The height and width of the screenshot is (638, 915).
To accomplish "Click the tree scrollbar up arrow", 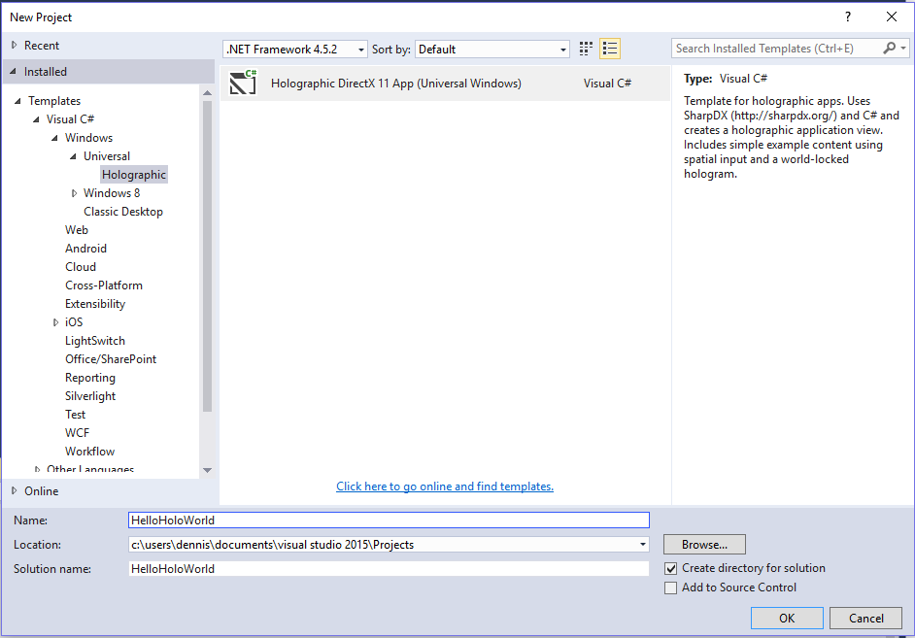I will pos(207,92).
